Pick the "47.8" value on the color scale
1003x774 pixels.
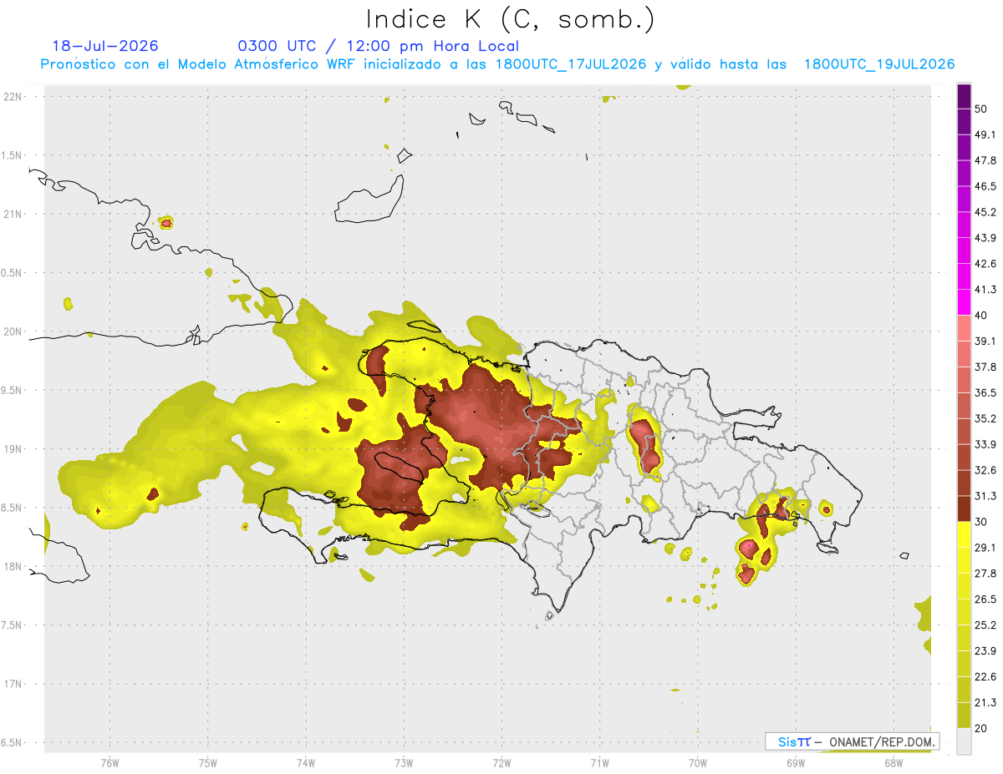point(985,160)
